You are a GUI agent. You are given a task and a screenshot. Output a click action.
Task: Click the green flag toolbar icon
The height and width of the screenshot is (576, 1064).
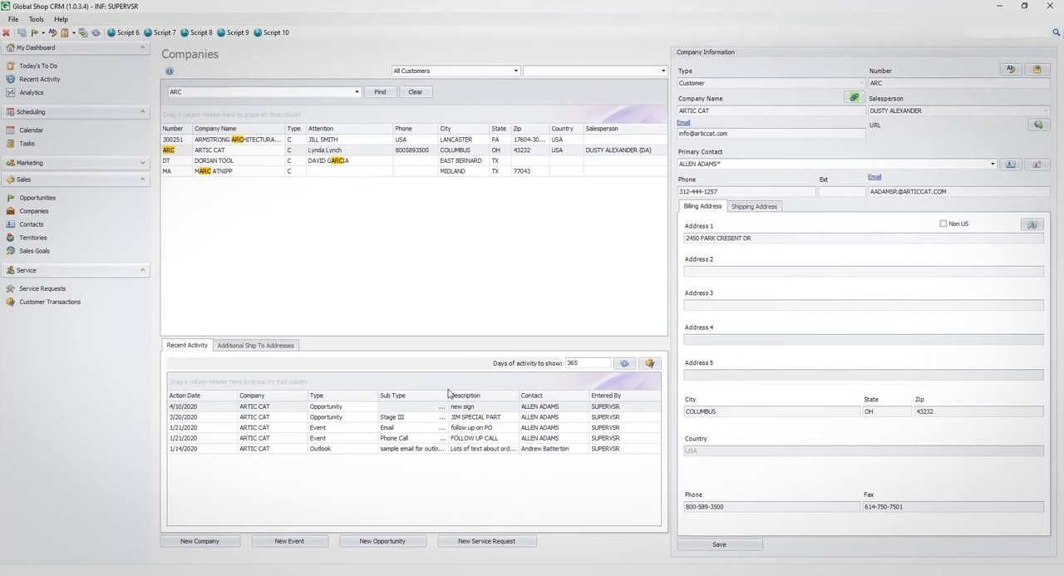pyautogui.click(x=35, y=32)
